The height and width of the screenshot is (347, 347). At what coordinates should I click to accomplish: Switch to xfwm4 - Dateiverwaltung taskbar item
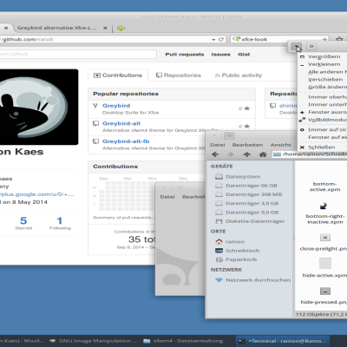(183, 341)
